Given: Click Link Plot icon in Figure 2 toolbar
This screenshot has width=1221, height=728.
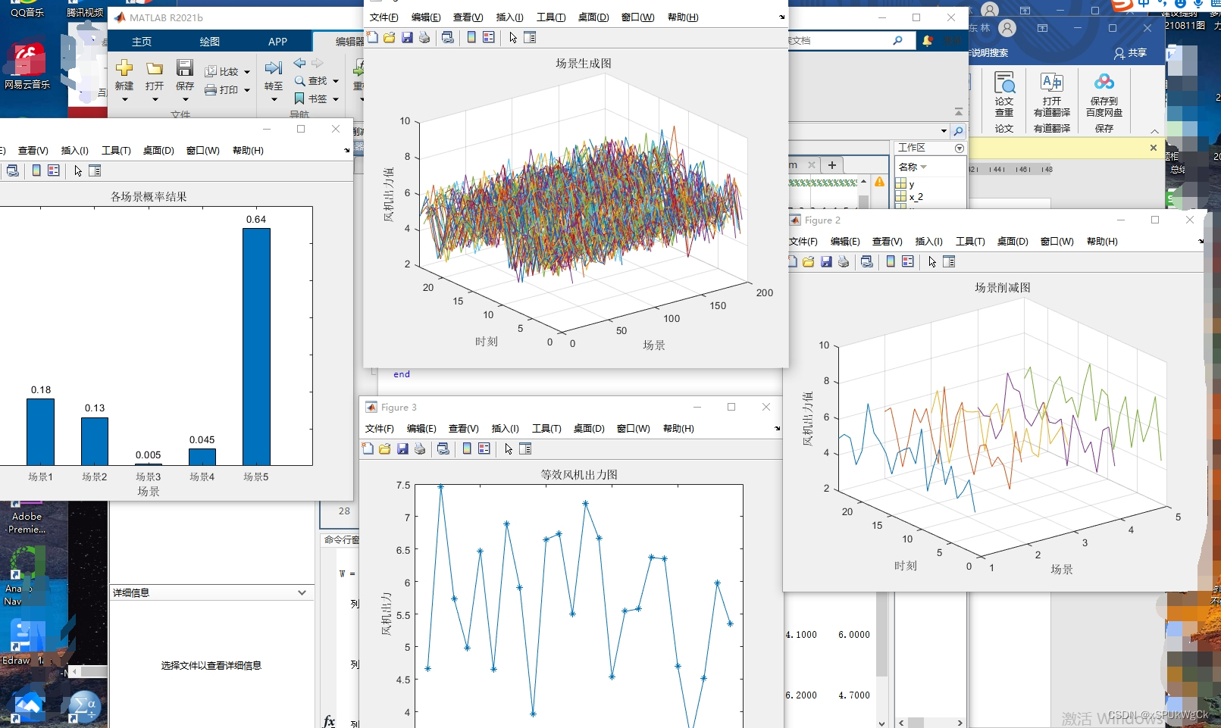Looking at the screenshot, I should pos(867,261).
